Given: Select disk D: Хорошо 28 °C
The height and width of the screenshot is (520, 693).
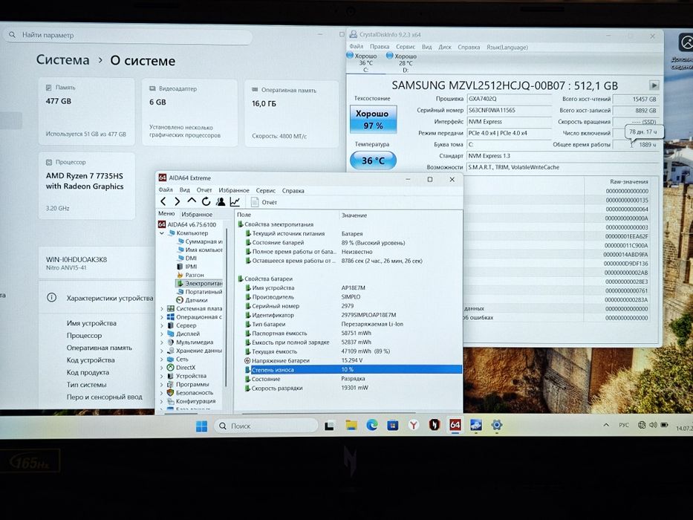Looking at the screenshot, I should pos(402,62).
